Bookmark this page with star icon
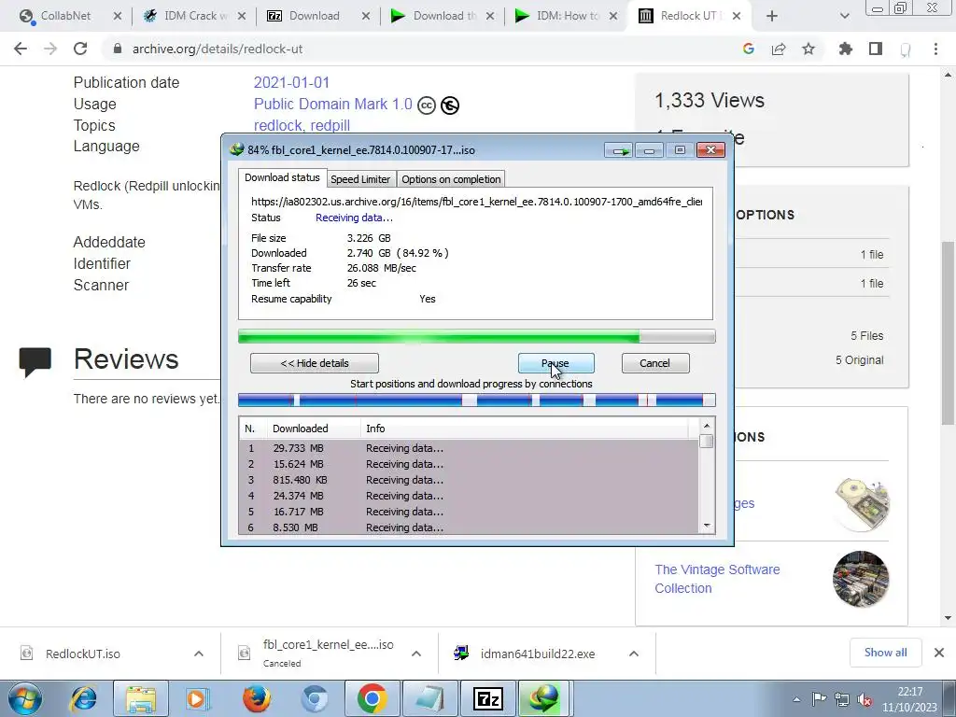 tap(808, 49)
